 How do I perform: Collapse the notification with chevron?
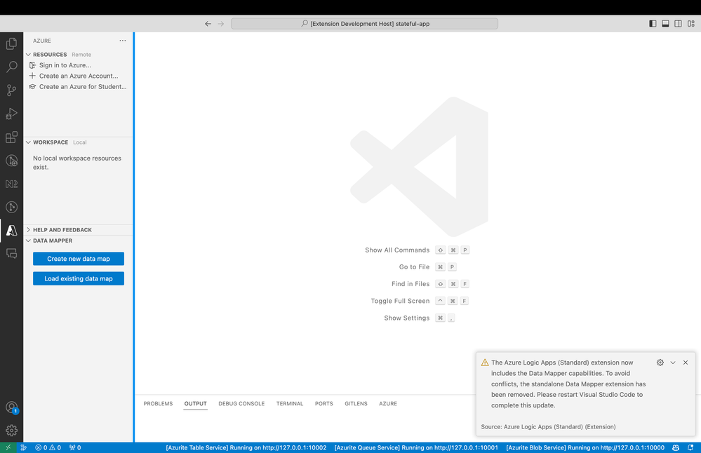[x=673, y=363]
